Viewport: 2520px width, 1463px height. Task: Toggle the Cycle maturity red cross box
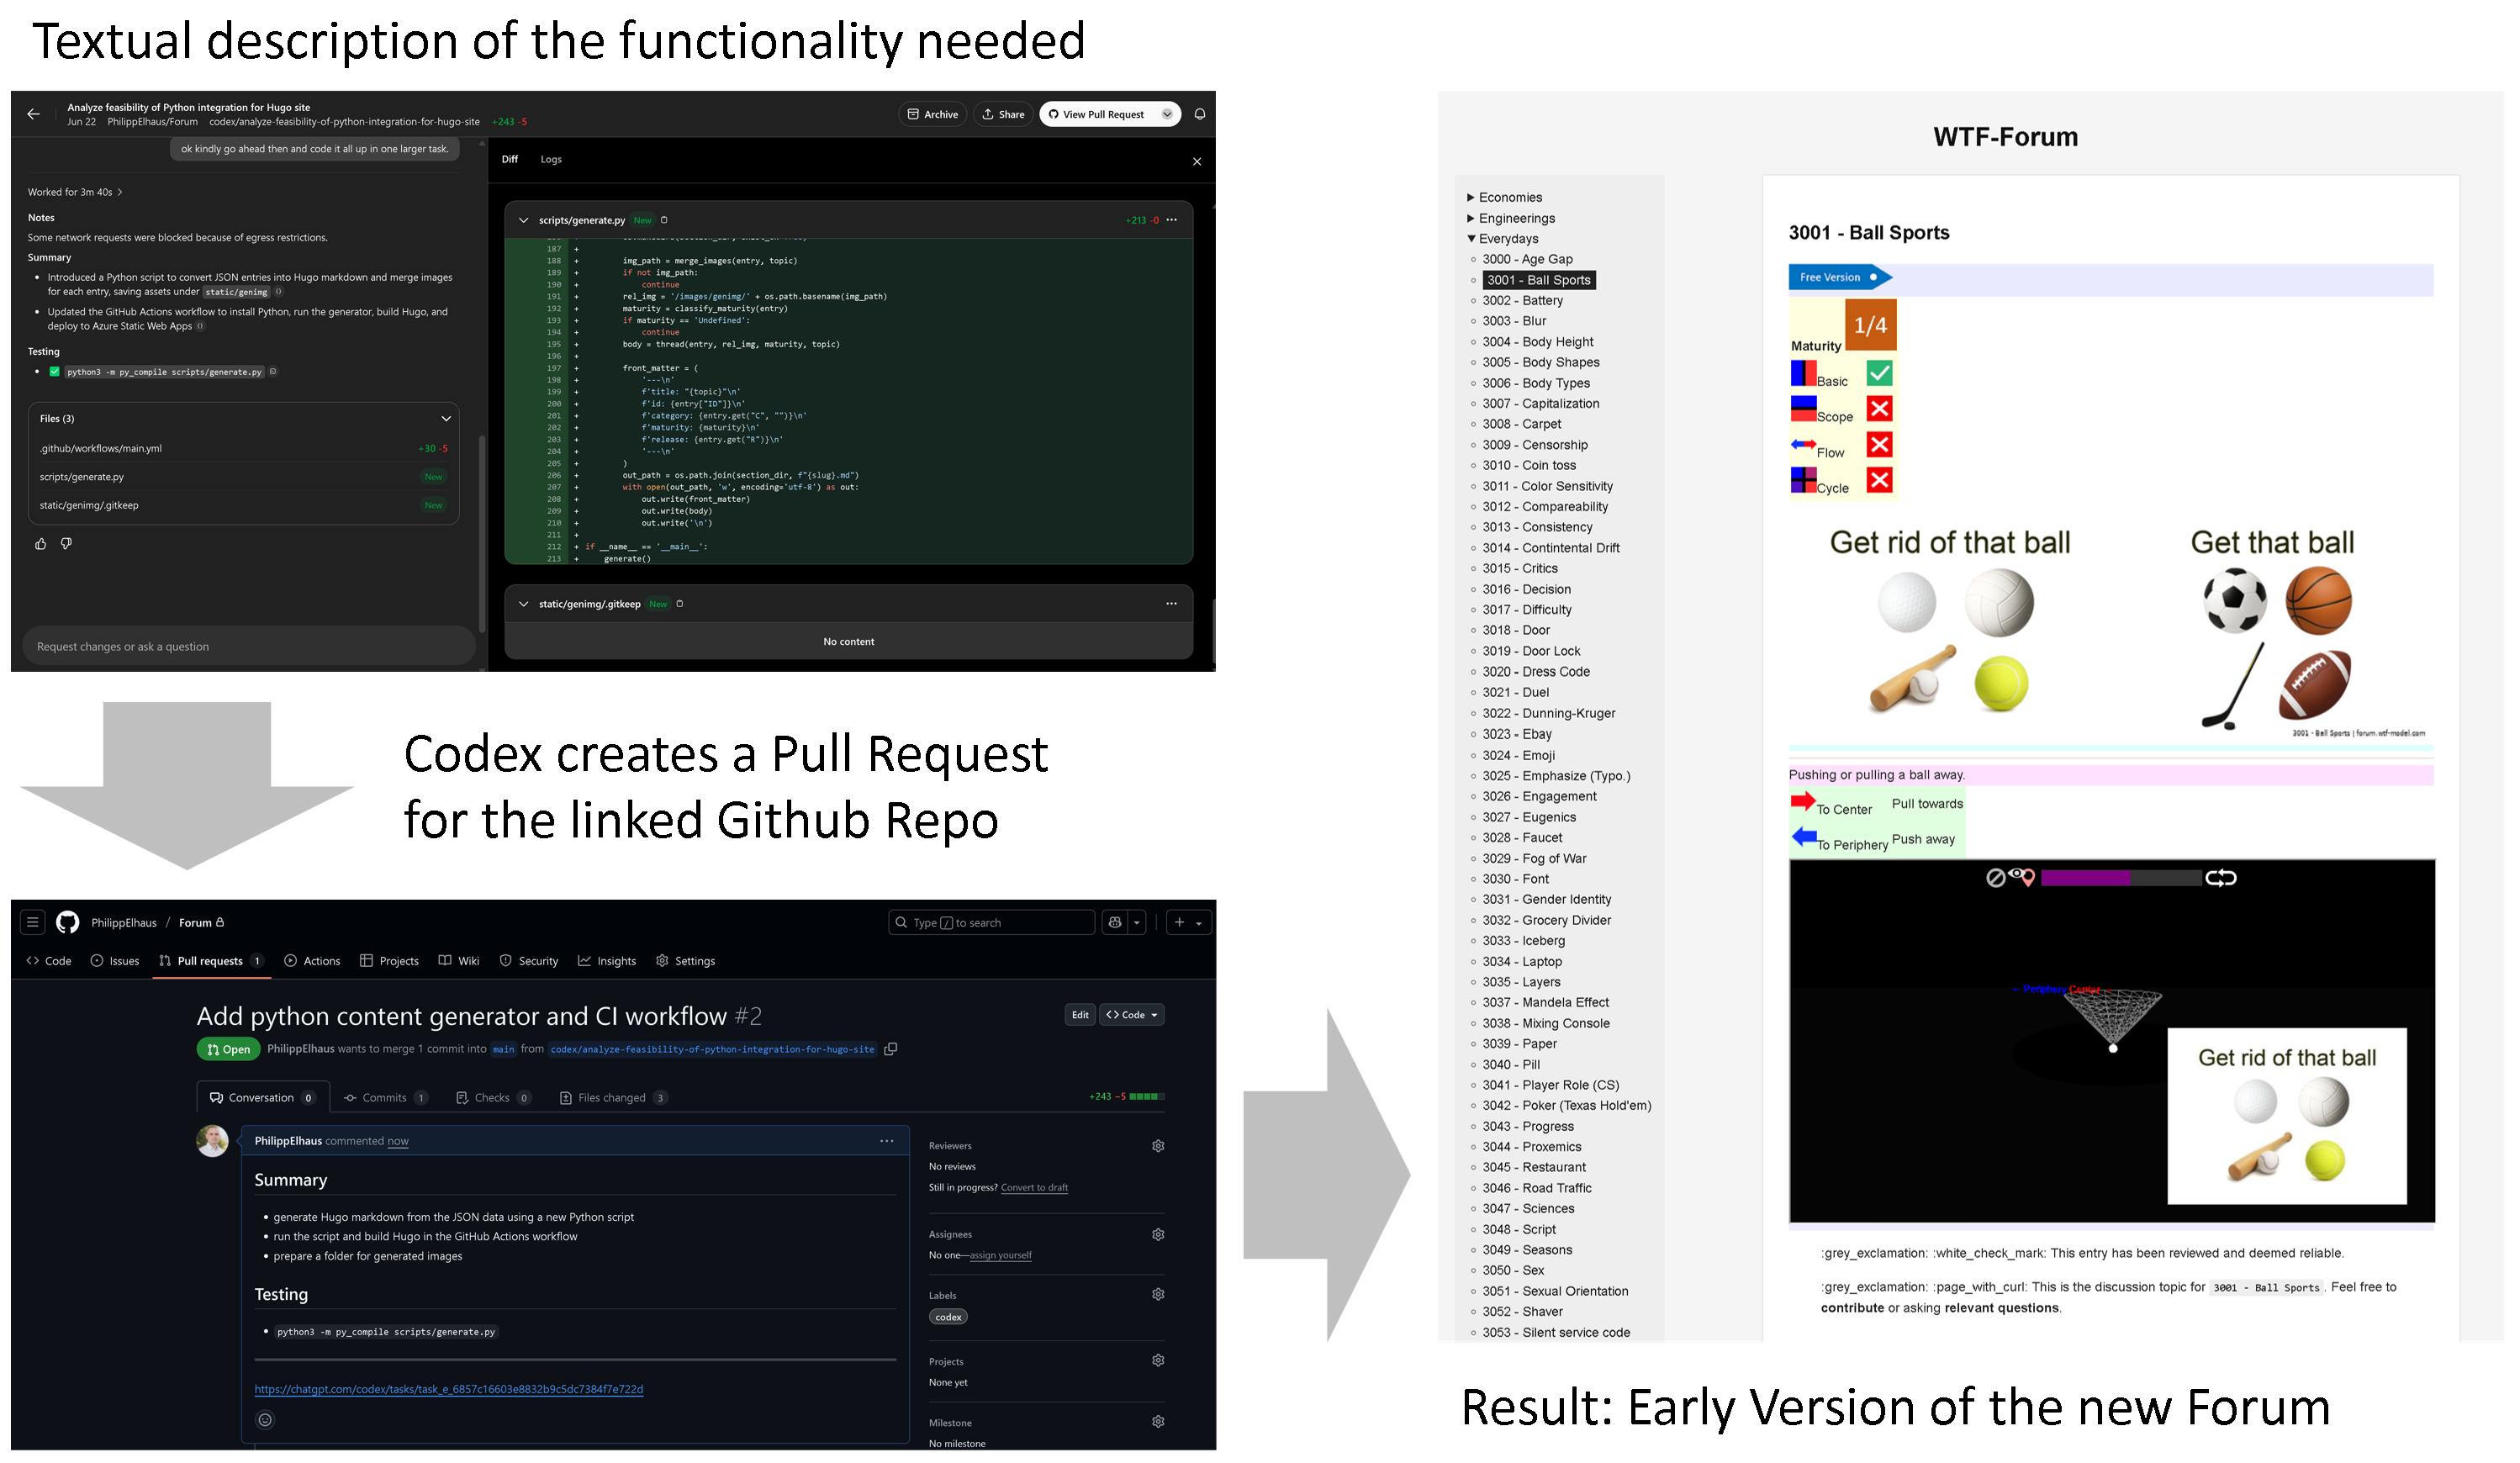pos(1880,481)
